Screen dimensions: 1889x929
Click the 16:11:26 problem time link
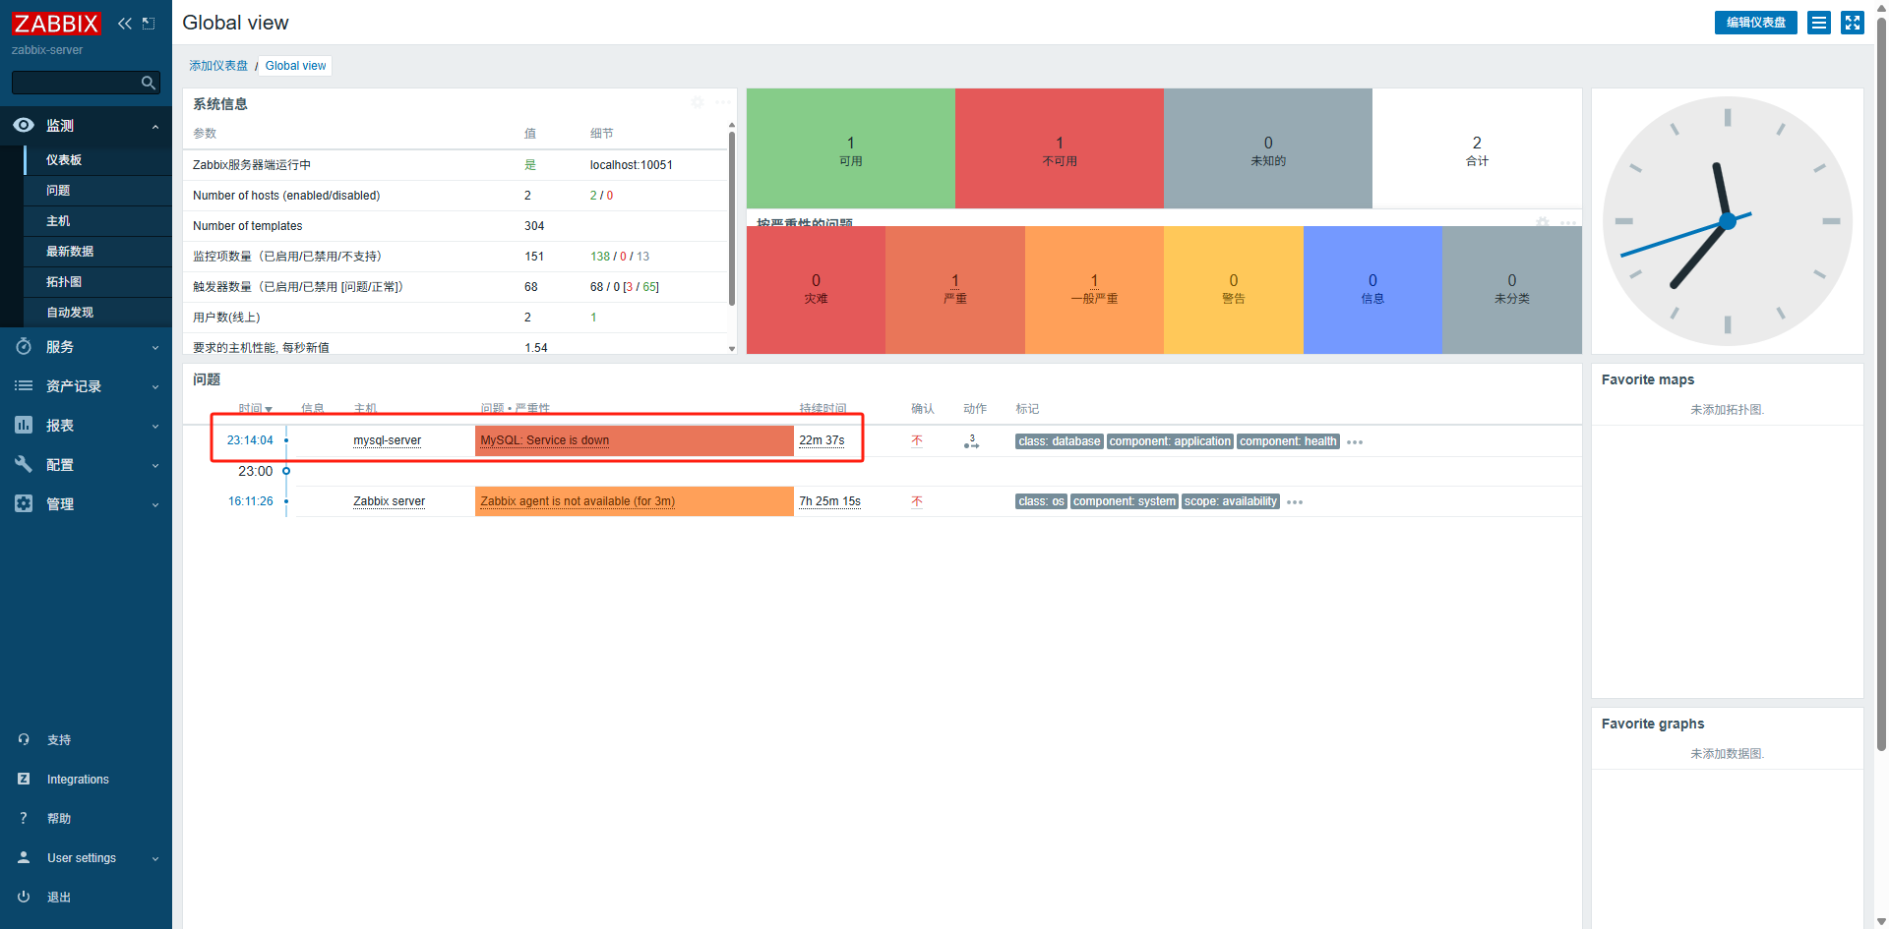251,501
